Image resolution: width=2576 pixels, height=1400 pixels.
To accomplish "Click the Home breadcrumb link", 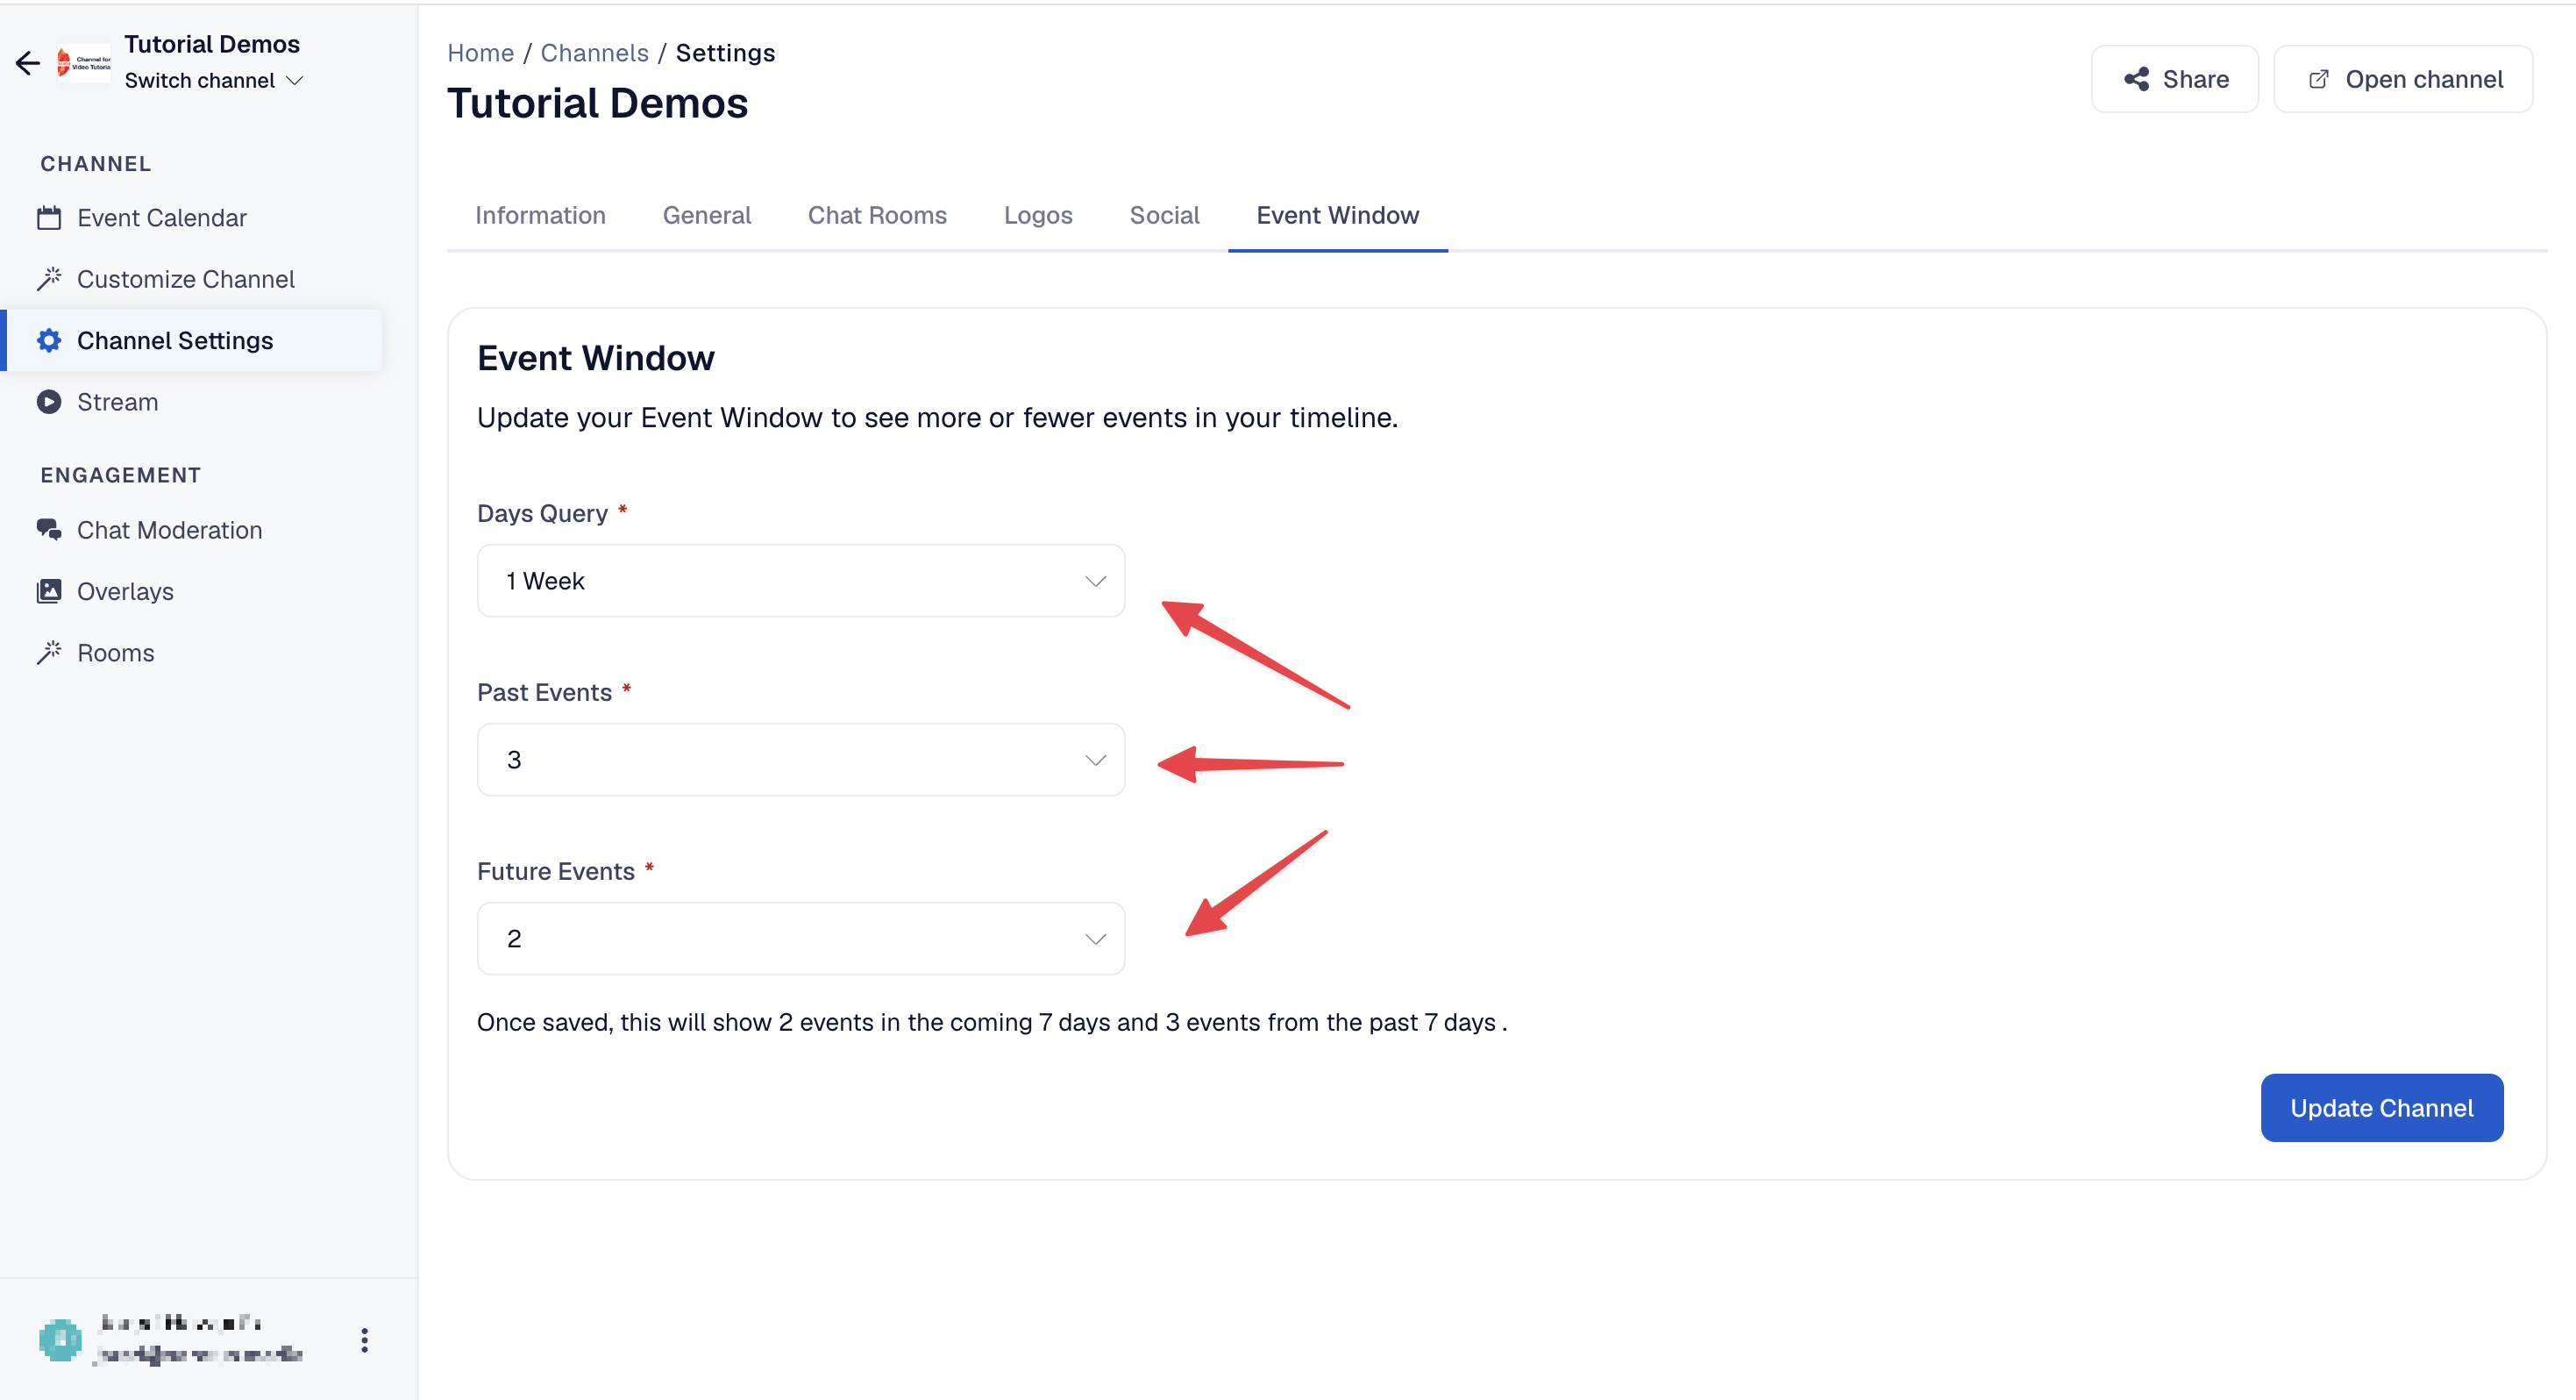I will (x=481, y=53).
